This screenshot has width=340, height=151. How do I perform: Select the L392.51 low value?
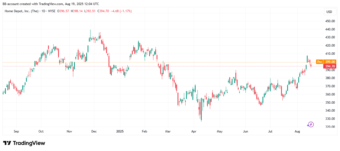(90, 11)
